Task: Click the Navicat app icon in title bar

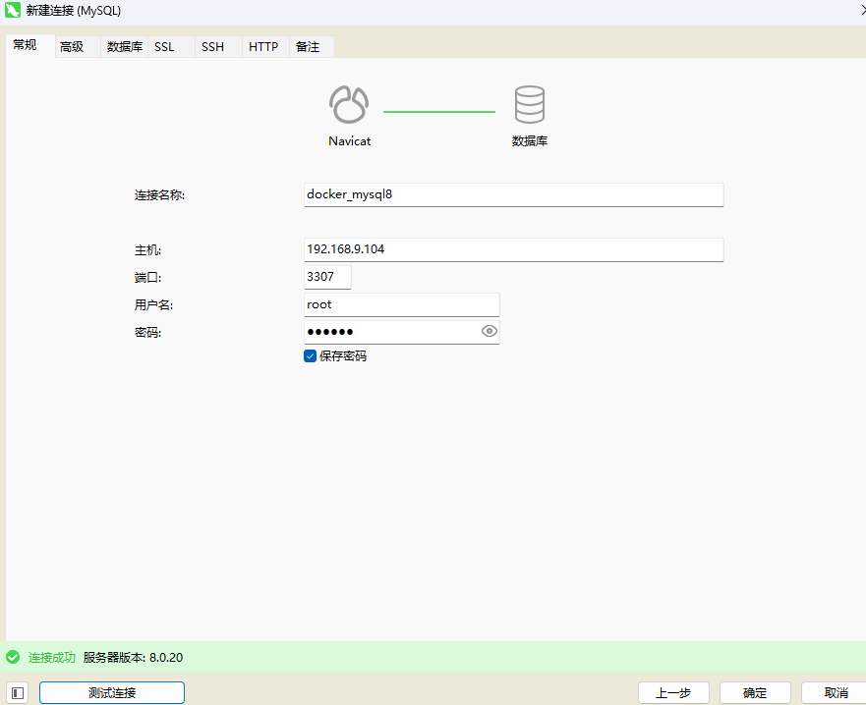Action: [x=13, y=10]
